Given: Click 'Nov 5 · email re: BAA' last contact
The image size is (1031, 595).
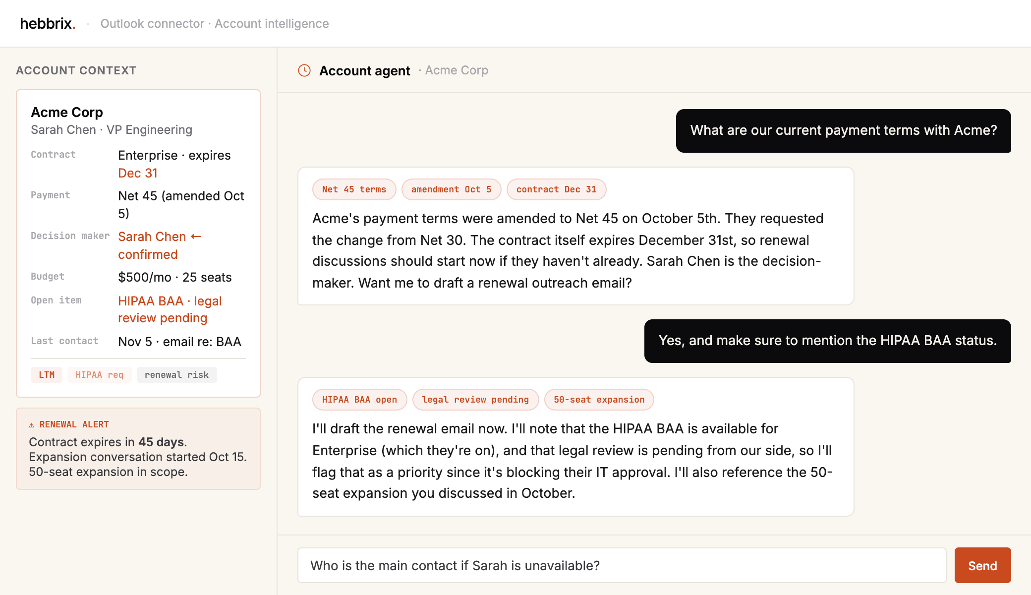Looking at the screenshot, I should pyautogui.click(x=179, y=342).
